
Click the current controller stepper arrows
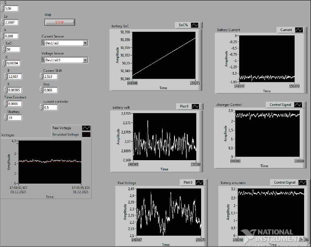click(41, 107)
